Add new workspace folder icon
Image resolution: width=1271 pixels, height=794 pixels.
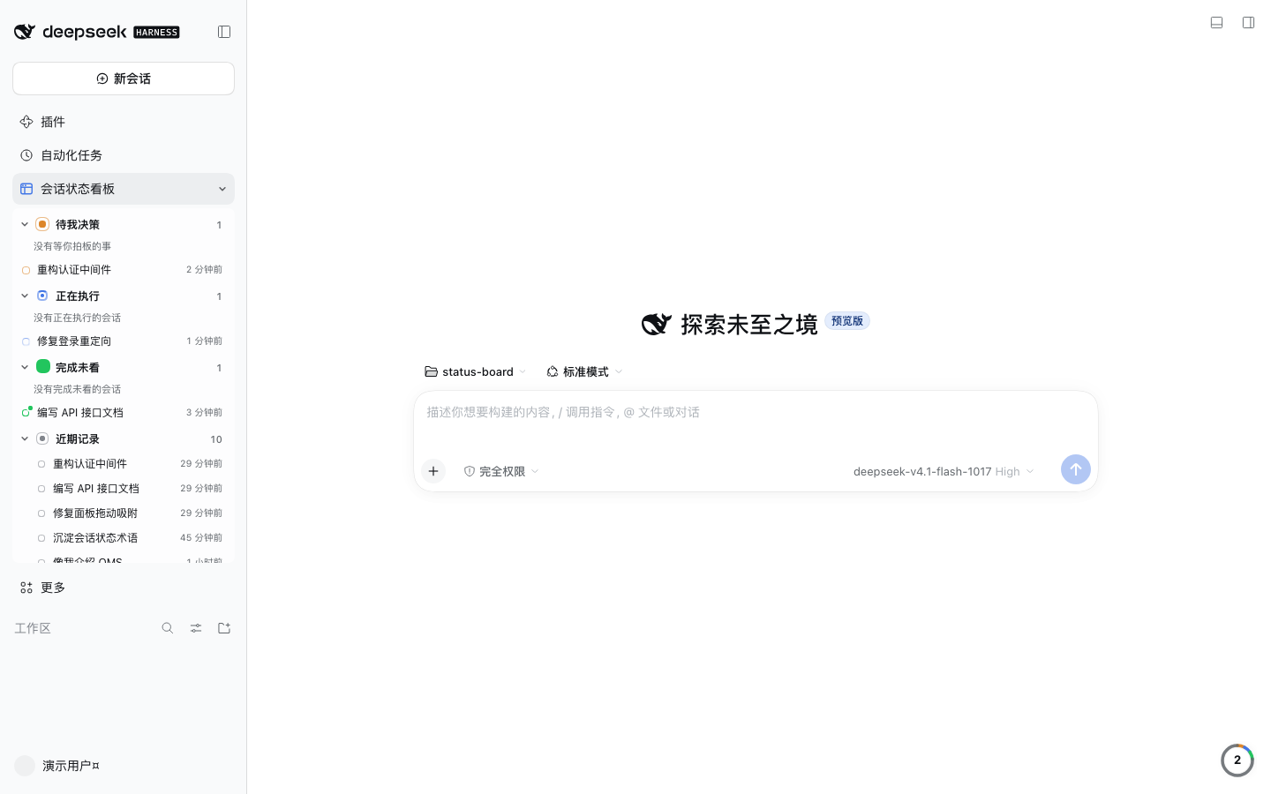tap(224, 628)
